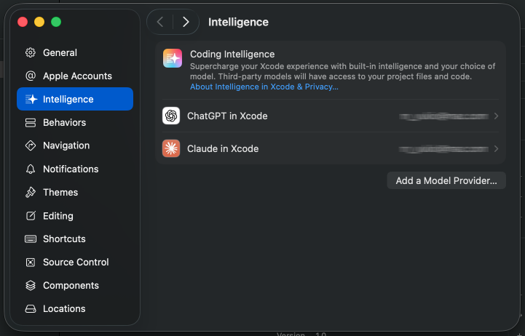This screenshot has height=336, width=525.
Task: Select Editing in the sidebar
Action: pyautogui.click(x=75, y=216)
